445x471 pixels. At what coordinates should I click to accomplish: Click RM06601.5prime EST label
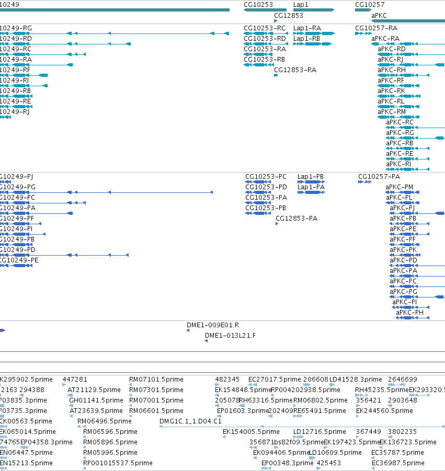[x=156, y=411]
